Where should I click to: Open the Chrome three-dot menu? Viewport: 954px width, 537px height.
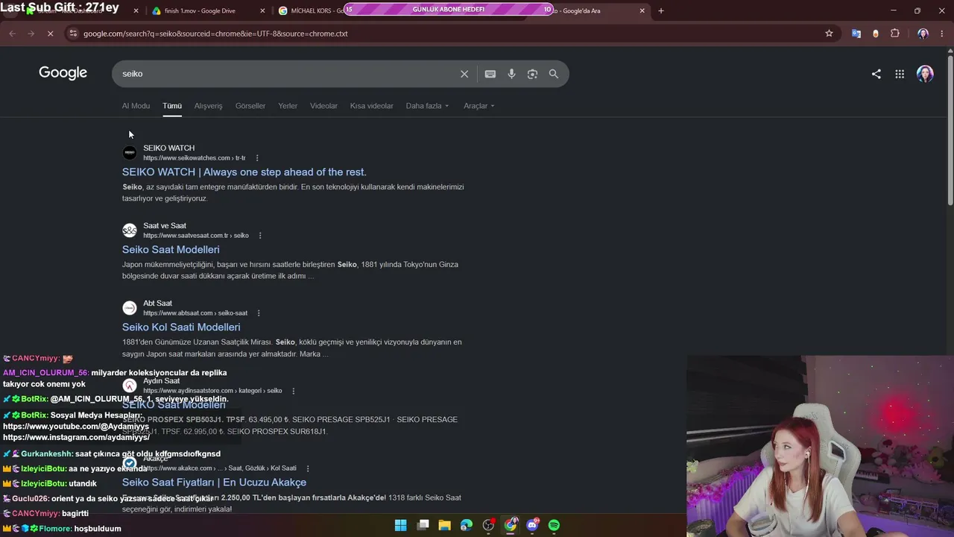(x=942, y=34)
